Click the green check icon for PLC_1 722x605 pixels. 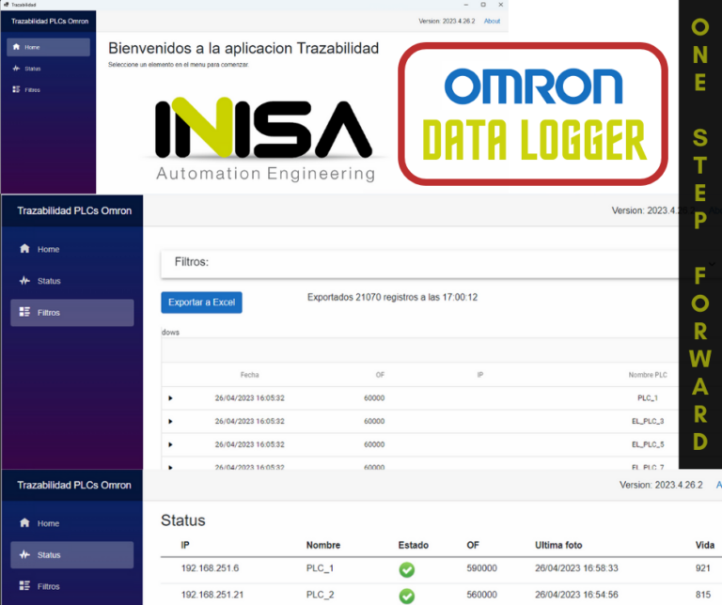click(406, 569)
